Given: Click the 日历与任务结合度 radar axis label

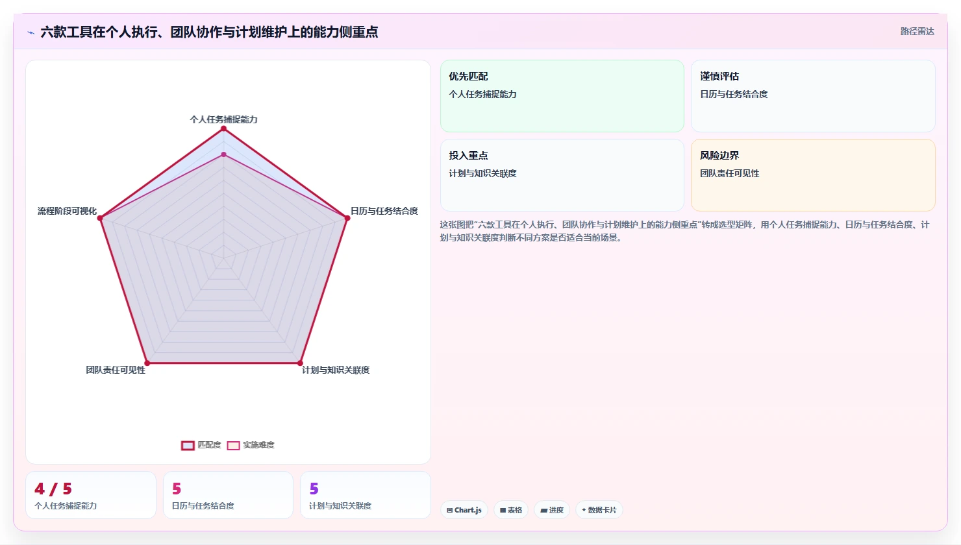Looking at the screenshot, I should point(384,211).
